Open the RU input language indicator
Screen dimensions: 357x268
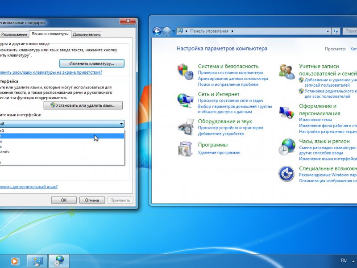pos(344,260)
